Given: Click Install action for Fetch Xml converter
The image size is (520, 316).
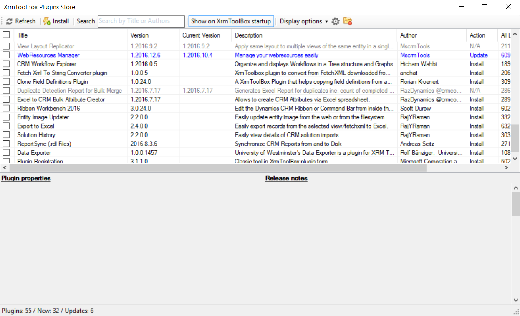Looking at the screenshot, I should pyautogui.click(x=477, y=73).
